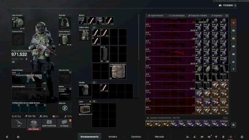Open the Build Predefinido button
This screenshot has height=140, width=249.
(49, 123)
